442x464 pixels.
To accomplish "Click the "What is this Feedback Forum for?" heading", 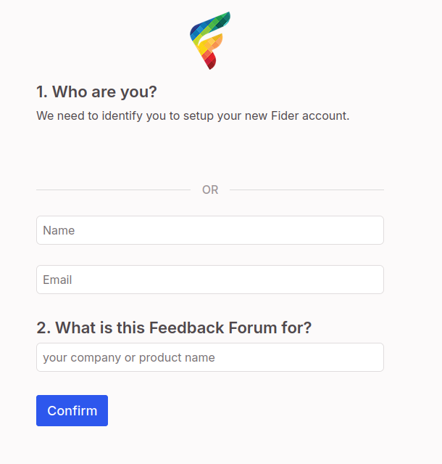I will [174, 327].
